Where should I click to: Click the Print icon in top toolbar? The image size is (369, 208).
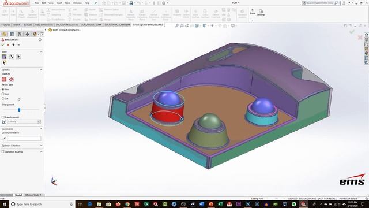[131, 3]
